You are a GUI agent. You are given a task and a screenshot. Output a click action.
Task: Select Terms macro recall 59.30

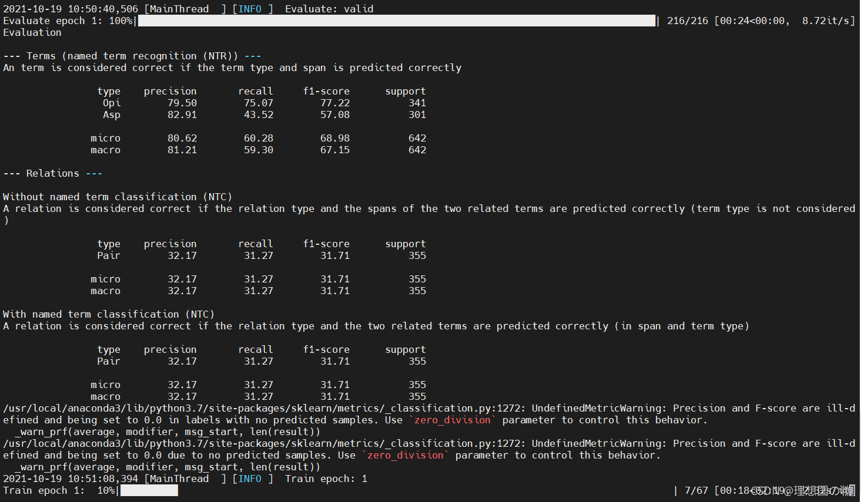coord(259,150)
